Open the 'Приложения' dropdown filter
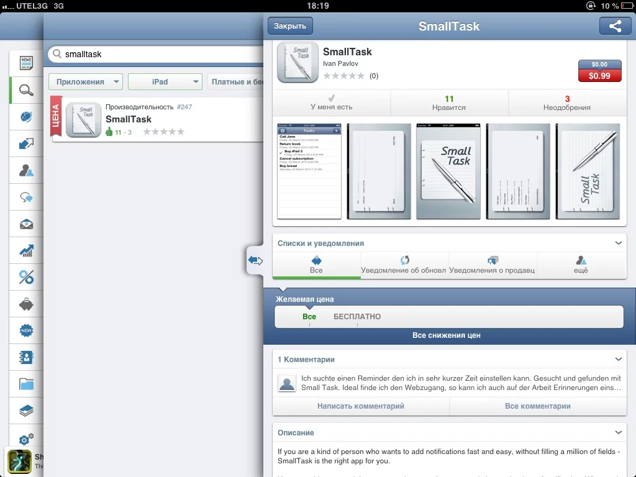The width and height of the screenshot is (636, 477). pos(86,82)
